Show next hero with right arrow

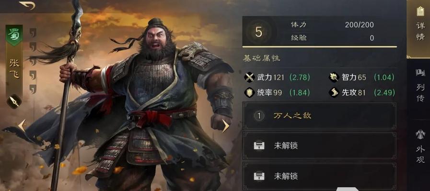[x=226, y=126]
